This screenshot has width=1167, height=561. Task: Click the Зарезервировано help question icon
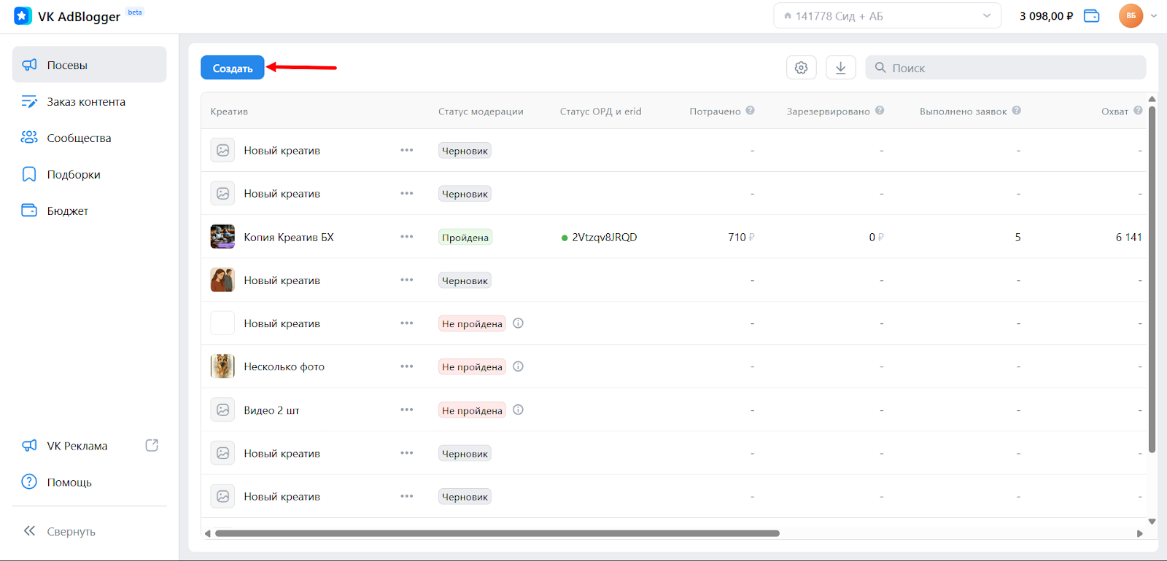pos(880,111)
